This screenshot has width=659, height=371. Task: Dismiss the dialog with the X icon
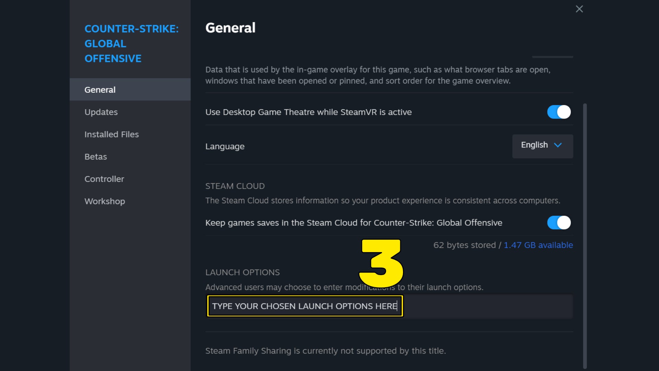click(x=579, y=9)
